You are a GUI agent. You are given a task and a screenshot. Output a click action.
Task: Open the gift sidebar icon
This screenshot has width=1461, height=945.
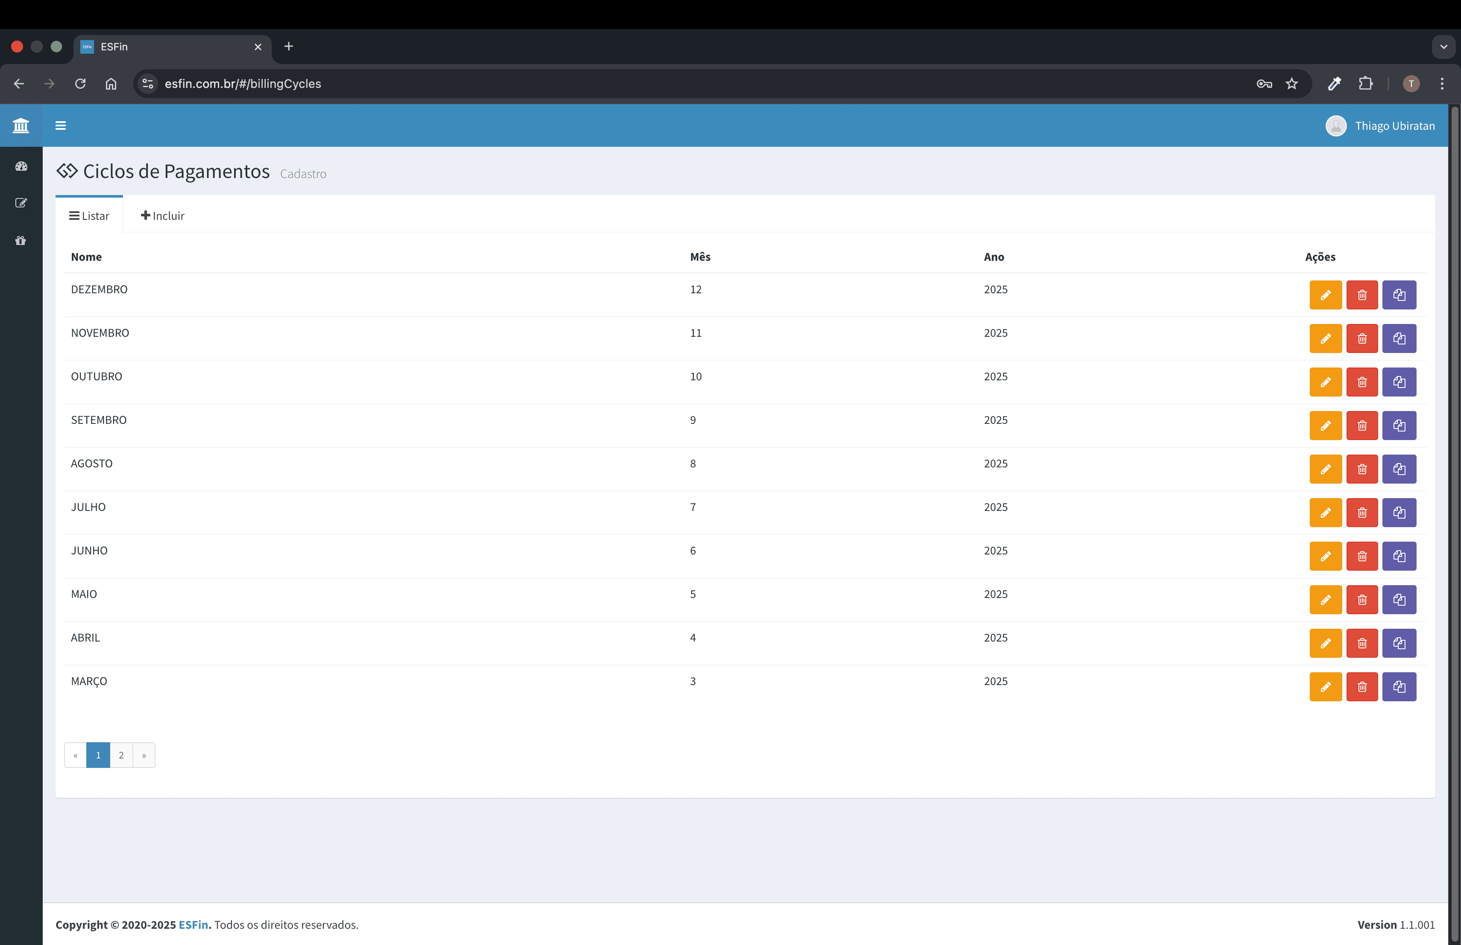(x=21, y=240)
